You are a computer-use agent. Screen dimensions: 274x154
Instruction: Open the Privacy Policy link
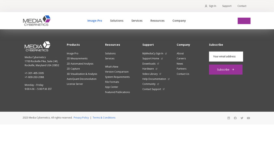(x=81, y=118)
